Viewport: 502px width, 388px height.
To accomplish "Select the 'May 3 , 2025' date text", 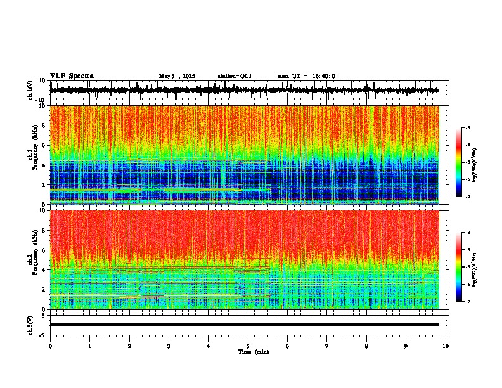I will pos(177,76).
